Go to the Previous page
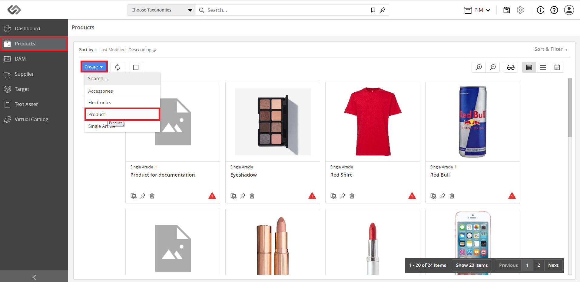The image size is (580, 282). (509, 265)
